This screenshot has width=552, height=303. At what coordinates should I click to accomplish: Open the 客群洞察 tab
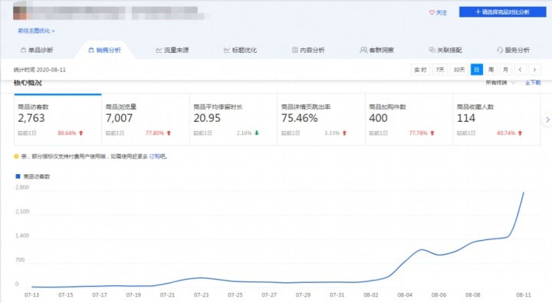click(376, 50)
